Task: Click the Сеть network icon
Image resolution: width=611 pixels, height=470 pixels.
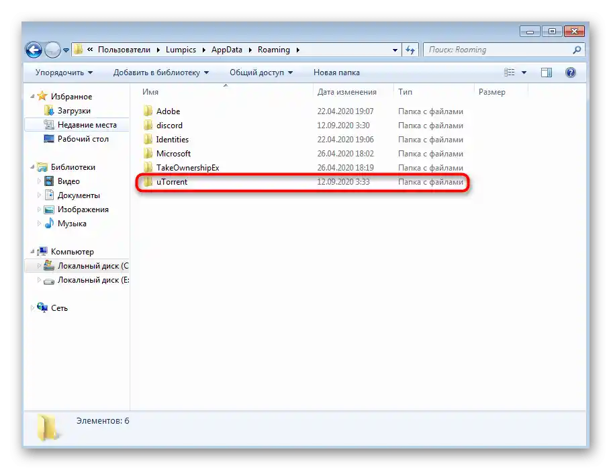Action: 42,308
